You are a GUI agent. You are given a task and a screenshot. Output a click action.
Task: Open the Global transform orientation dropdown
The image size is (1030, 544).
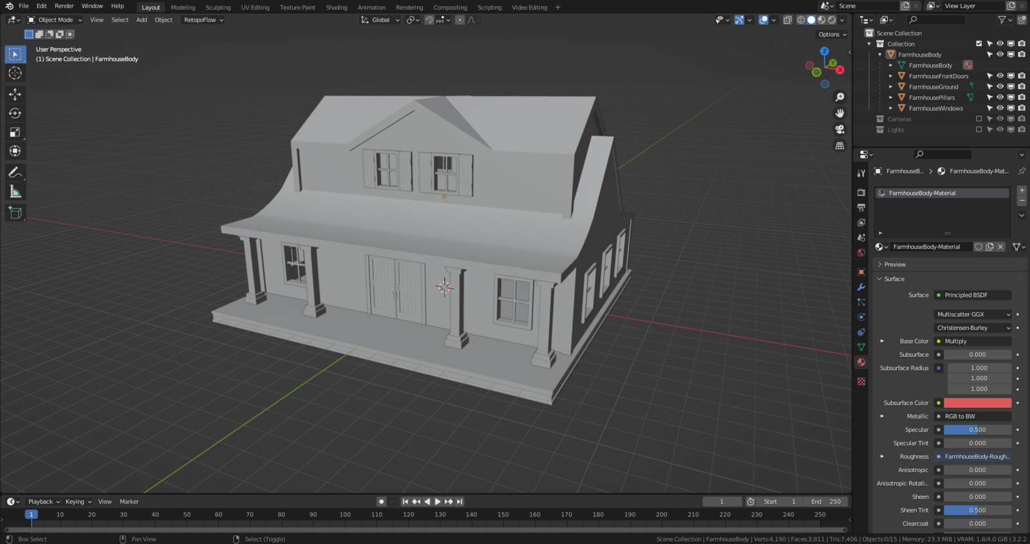coord(380,20)
